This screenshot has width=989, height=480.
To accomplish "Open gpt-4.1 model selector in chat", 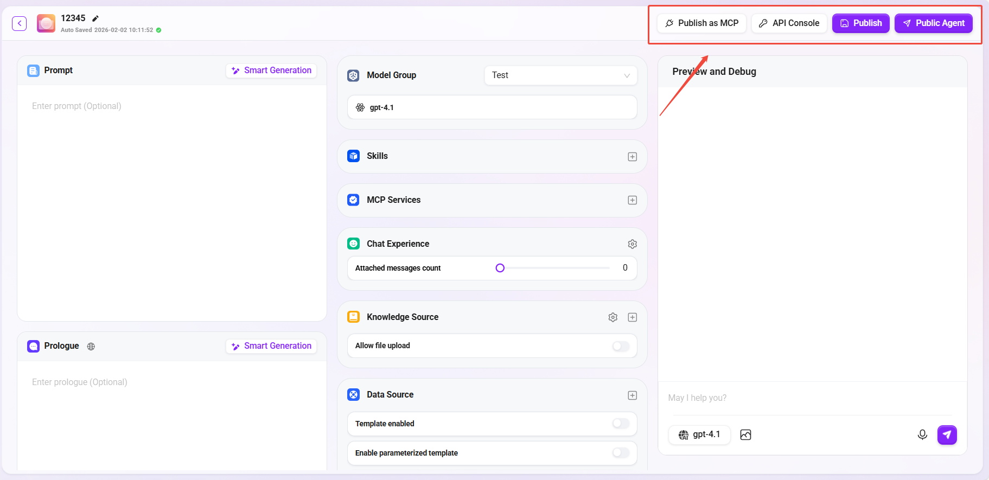I will [700, 434].
